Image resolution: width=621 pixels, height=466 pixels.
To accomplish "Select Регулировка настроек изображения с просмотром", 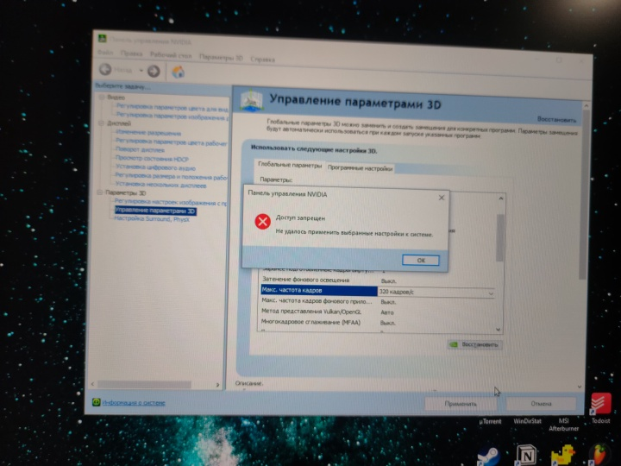I will click(171, 203).
